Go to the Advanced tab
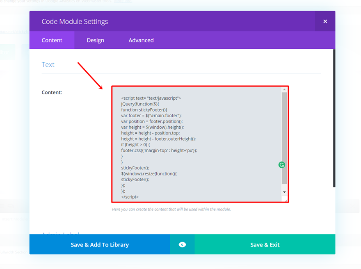The image size is (361, 269). tap(141, 40)
